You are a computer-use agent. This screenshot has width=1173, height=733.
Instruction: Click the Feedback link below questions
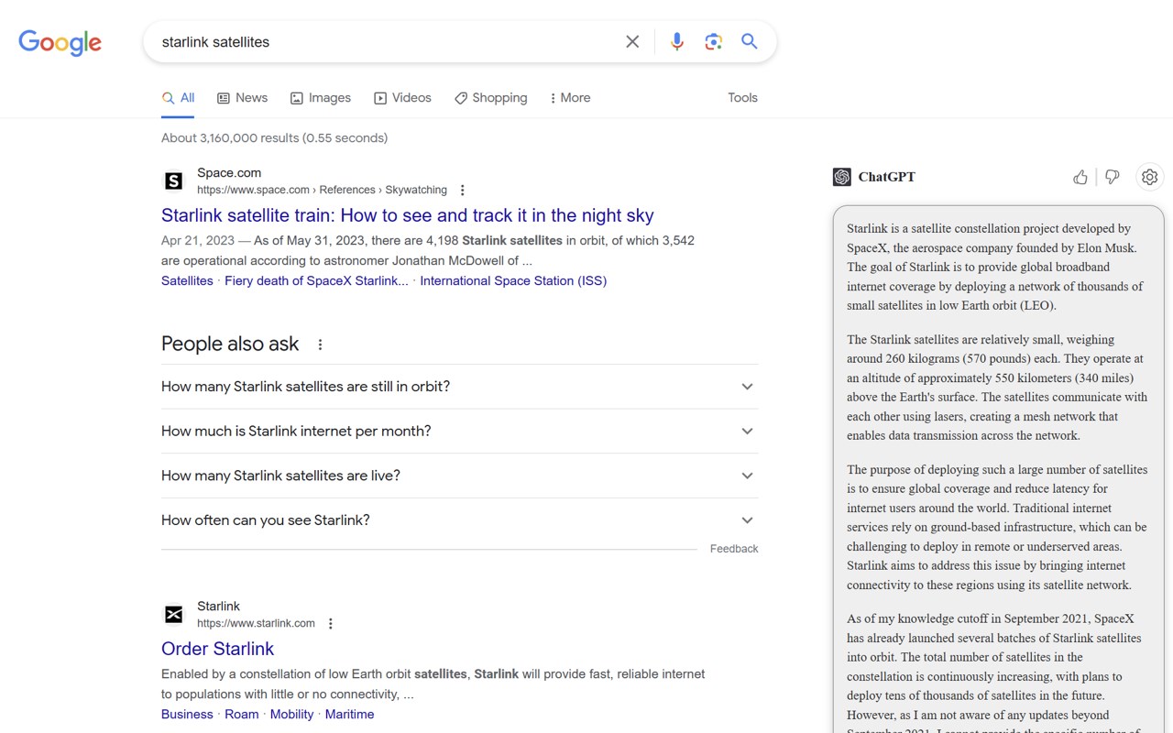pos(734,549)
